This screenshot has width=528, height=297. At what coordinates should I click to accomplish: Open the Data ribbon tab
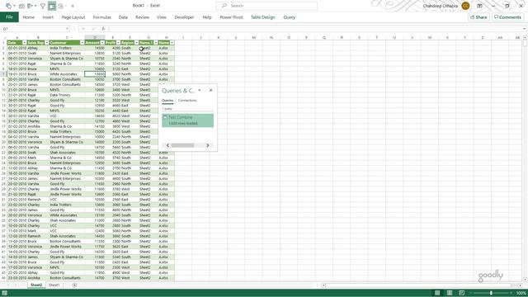click(x=123, y=17)
